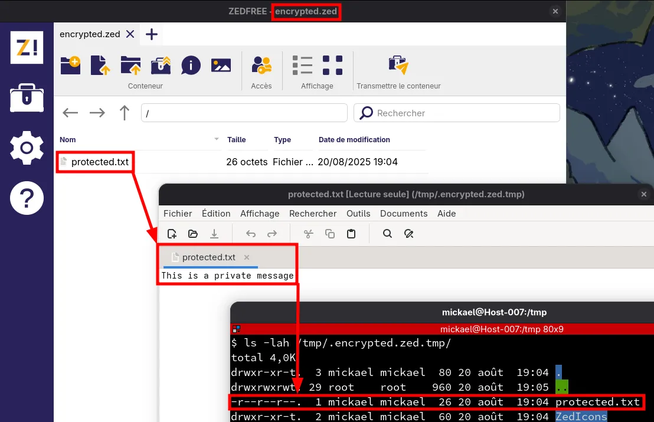Select the encrypted.zed tab
654x422 pixels.
click(x=90, y=34)
